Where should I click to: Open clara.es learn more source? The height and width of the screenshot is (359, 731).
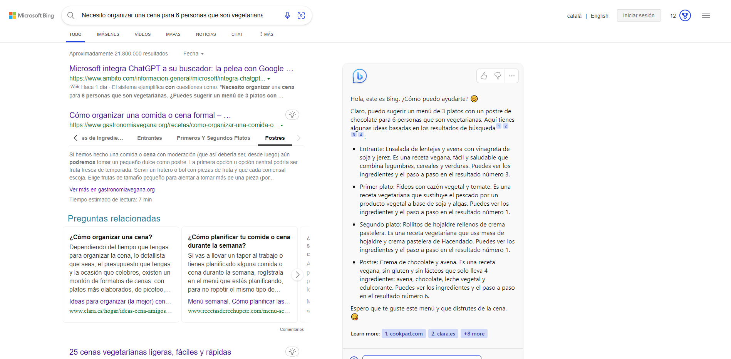[x=443, y=334]
